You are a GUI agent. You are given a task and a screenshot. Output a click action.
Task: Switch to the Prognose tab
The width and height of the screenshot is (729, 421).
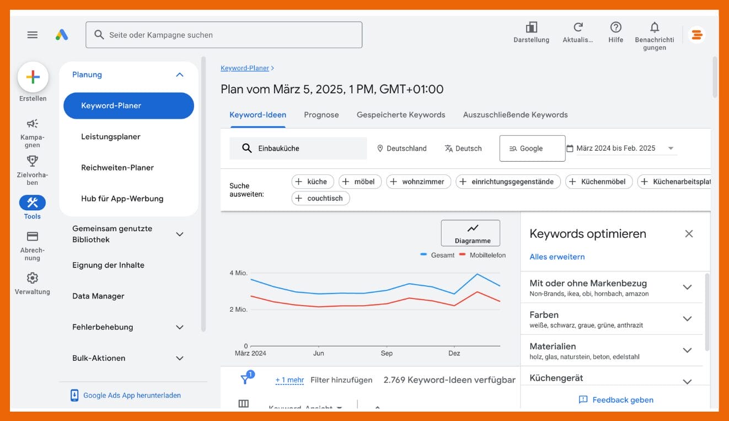click(321, 115)
